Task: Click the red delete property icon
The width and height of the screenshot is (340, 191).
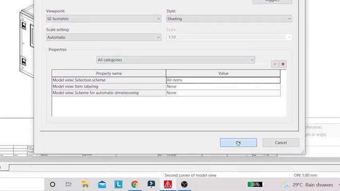Action: coord(283,64)
